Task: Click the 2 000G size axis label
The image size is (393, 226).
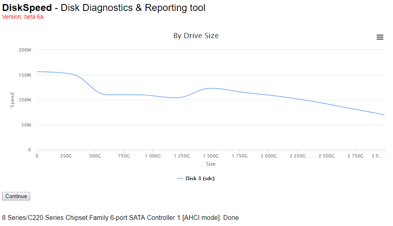Action: 269,156
